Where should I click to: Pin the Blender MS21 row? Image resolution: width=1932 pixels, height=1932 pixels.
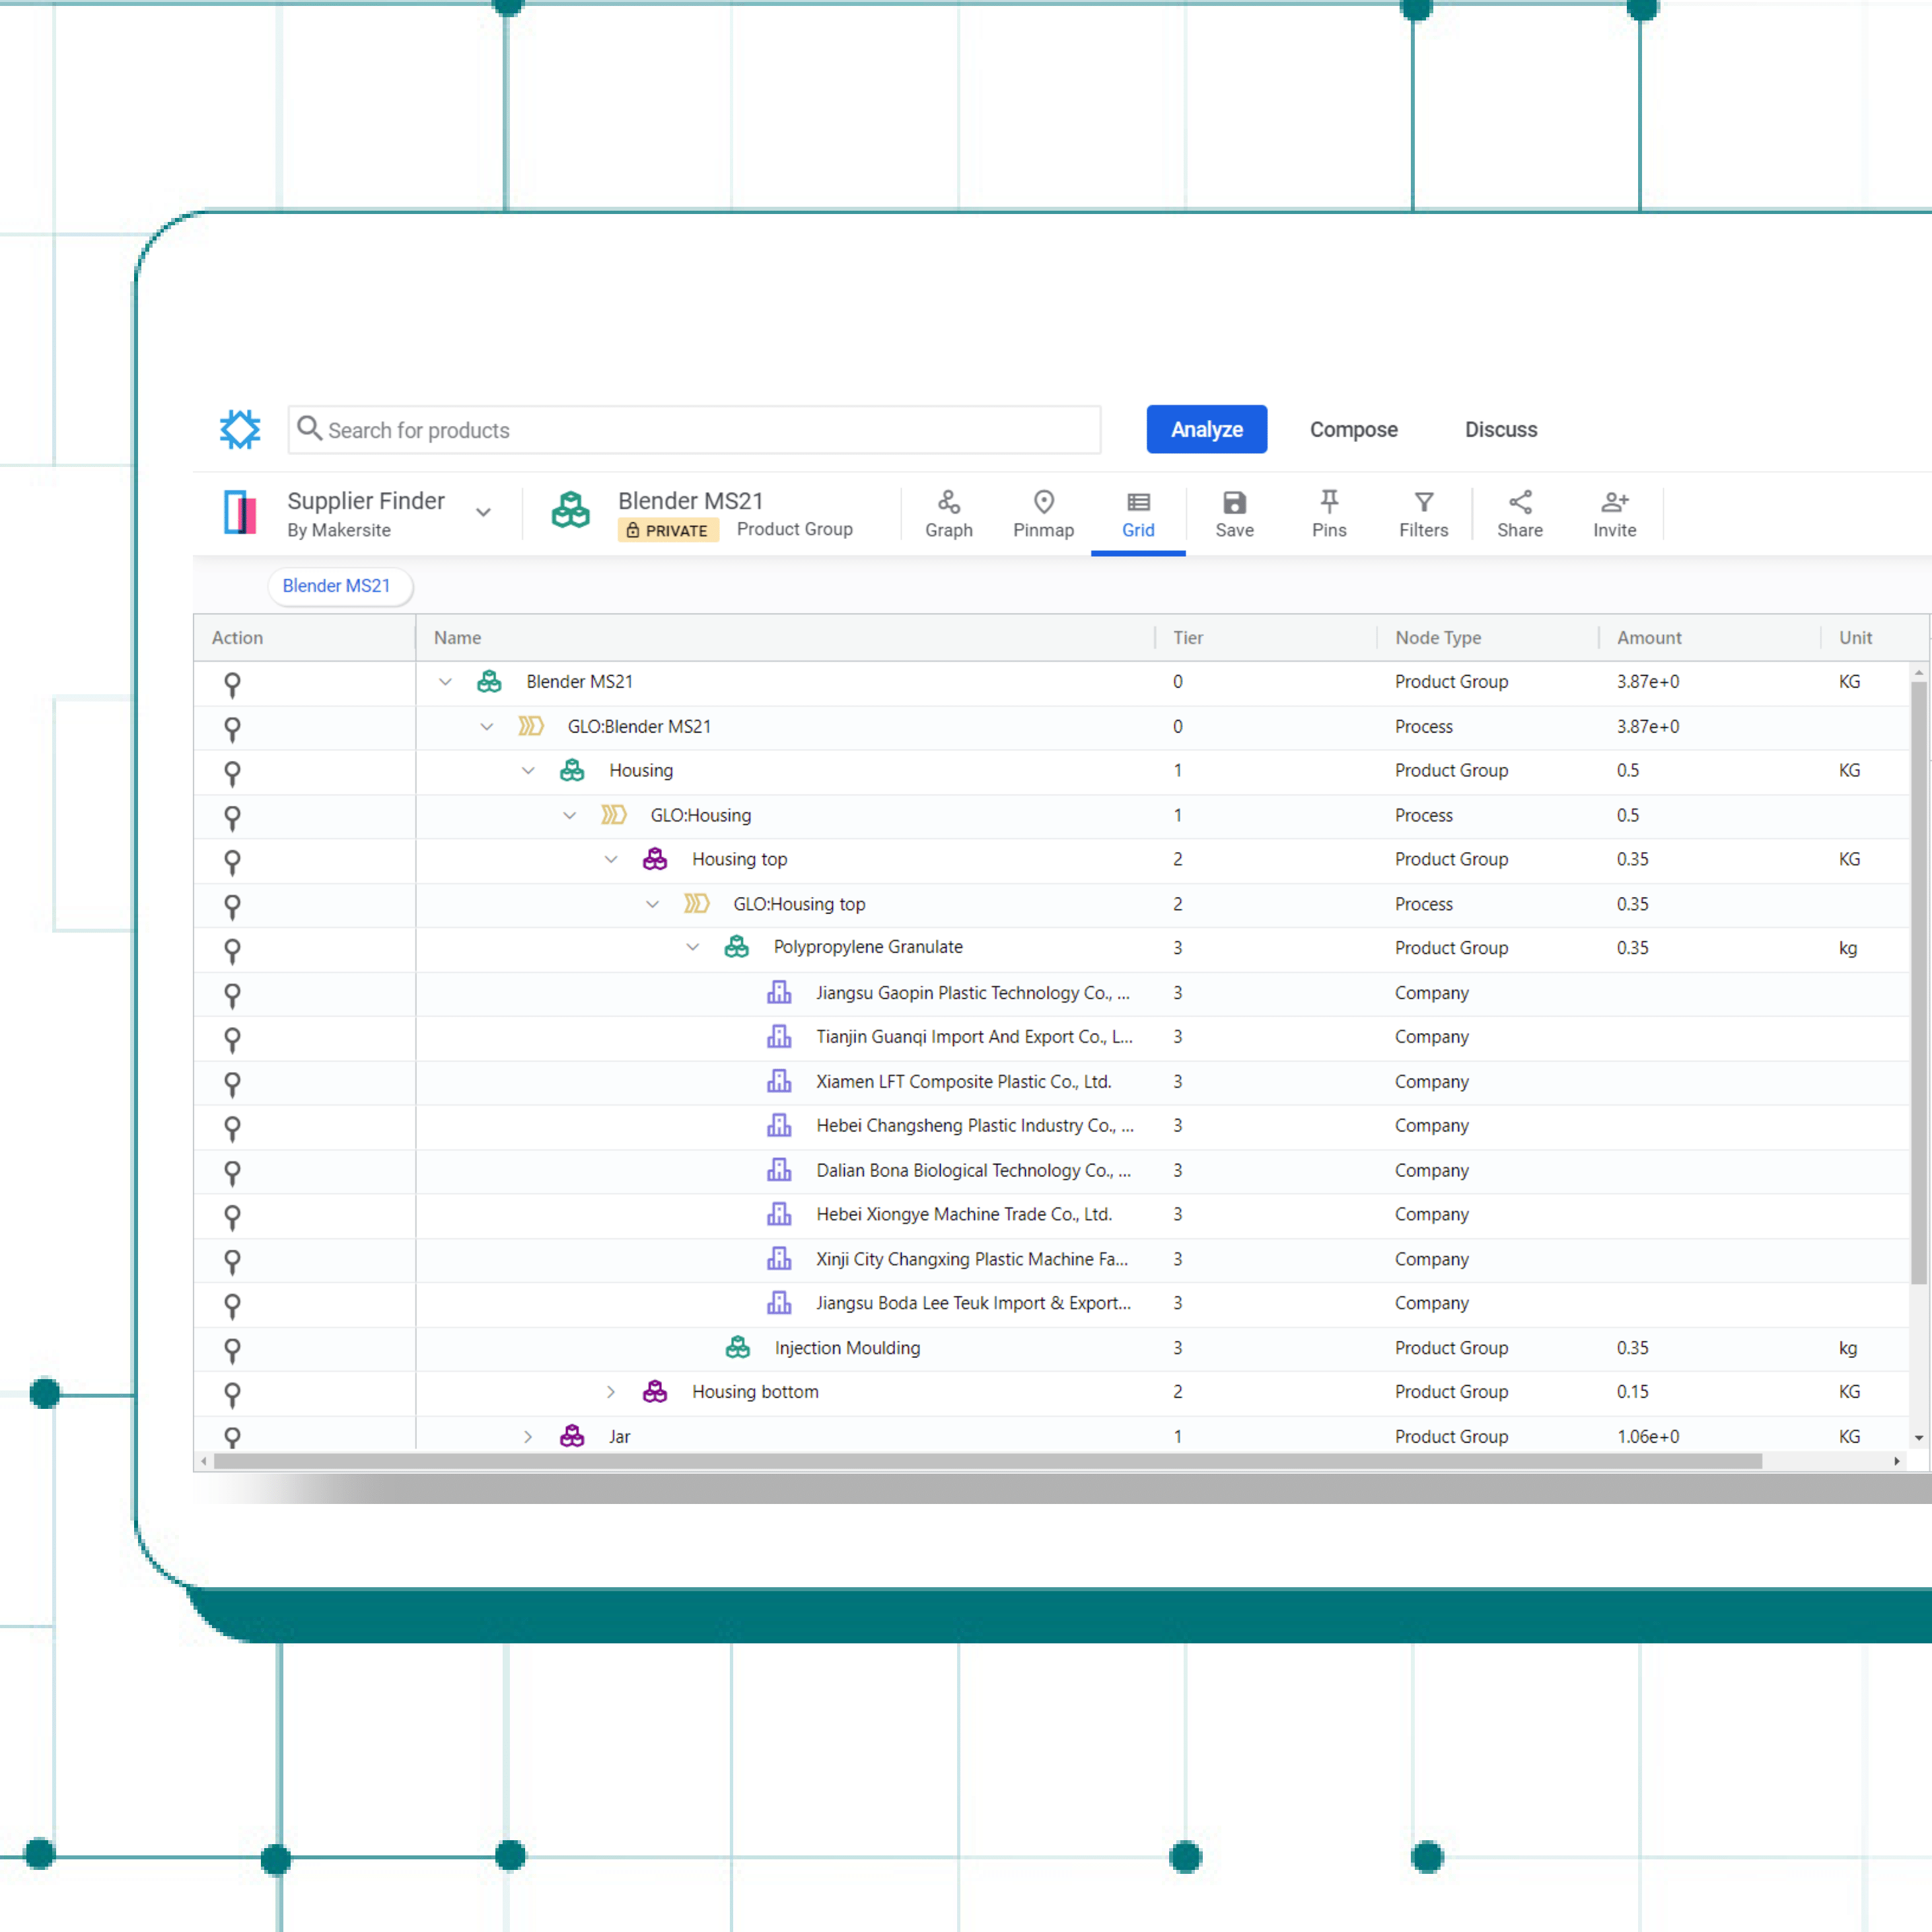coord(232,684)
